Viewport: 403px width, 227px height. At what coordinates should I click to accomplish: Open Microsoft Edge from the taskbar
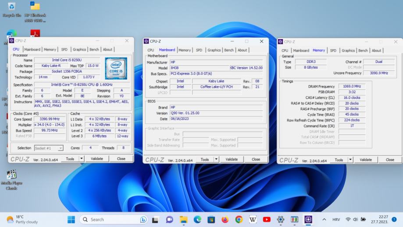pos(197,220)
